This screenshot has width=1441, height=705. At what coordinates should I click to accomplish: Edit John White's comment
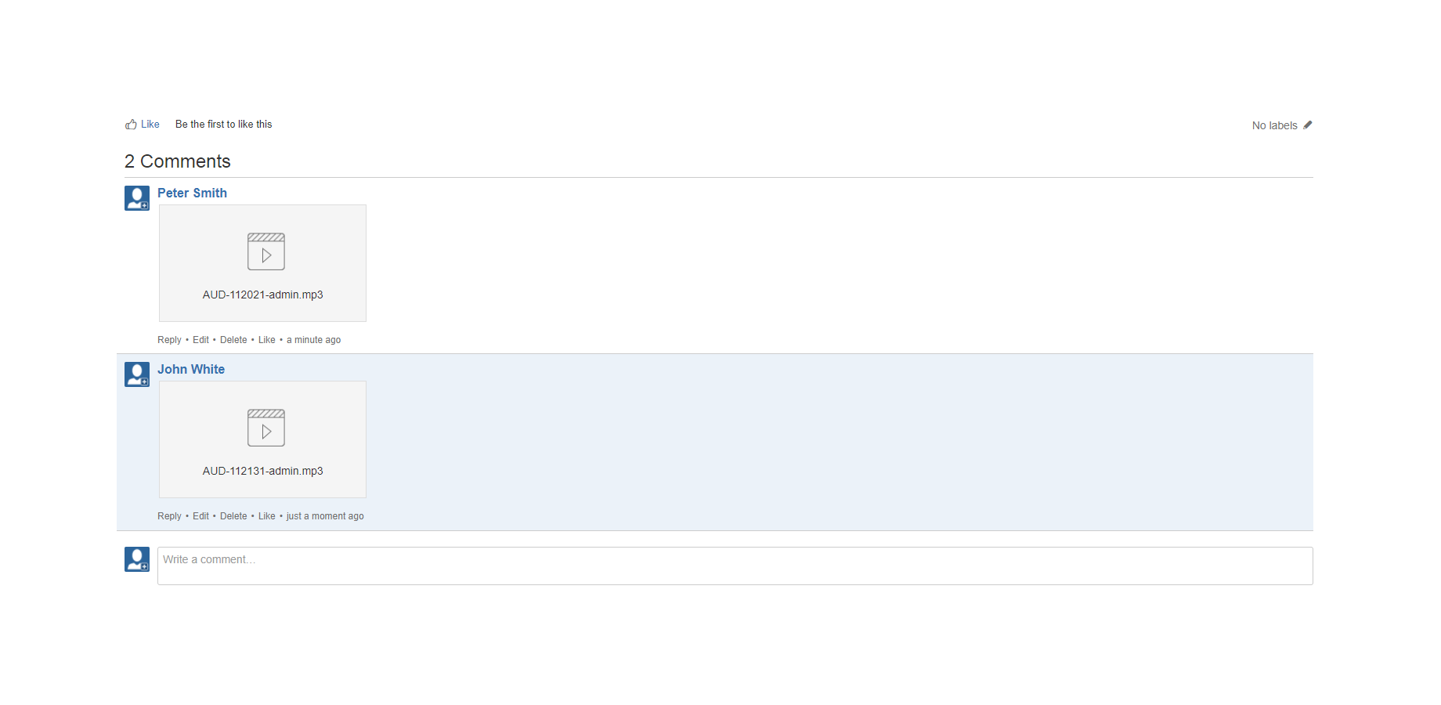click(x=200, y=516)
